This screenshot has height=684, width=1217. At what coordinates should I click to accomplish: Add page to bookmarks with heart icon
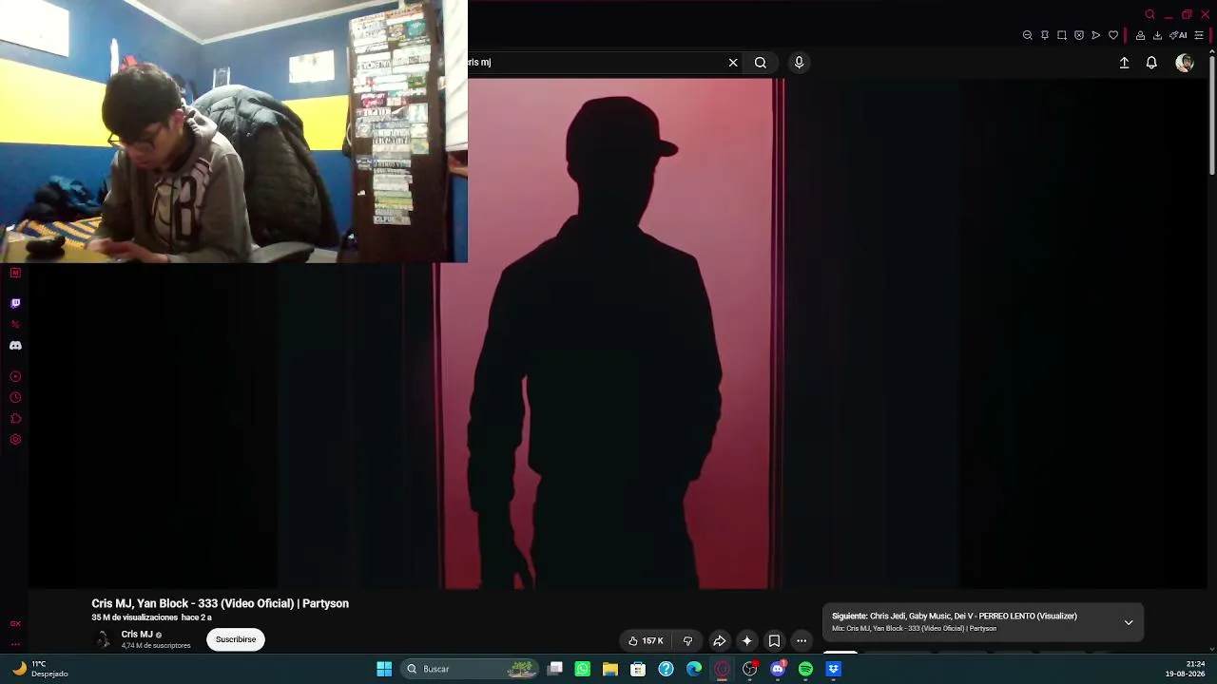tap(1112, 35)
